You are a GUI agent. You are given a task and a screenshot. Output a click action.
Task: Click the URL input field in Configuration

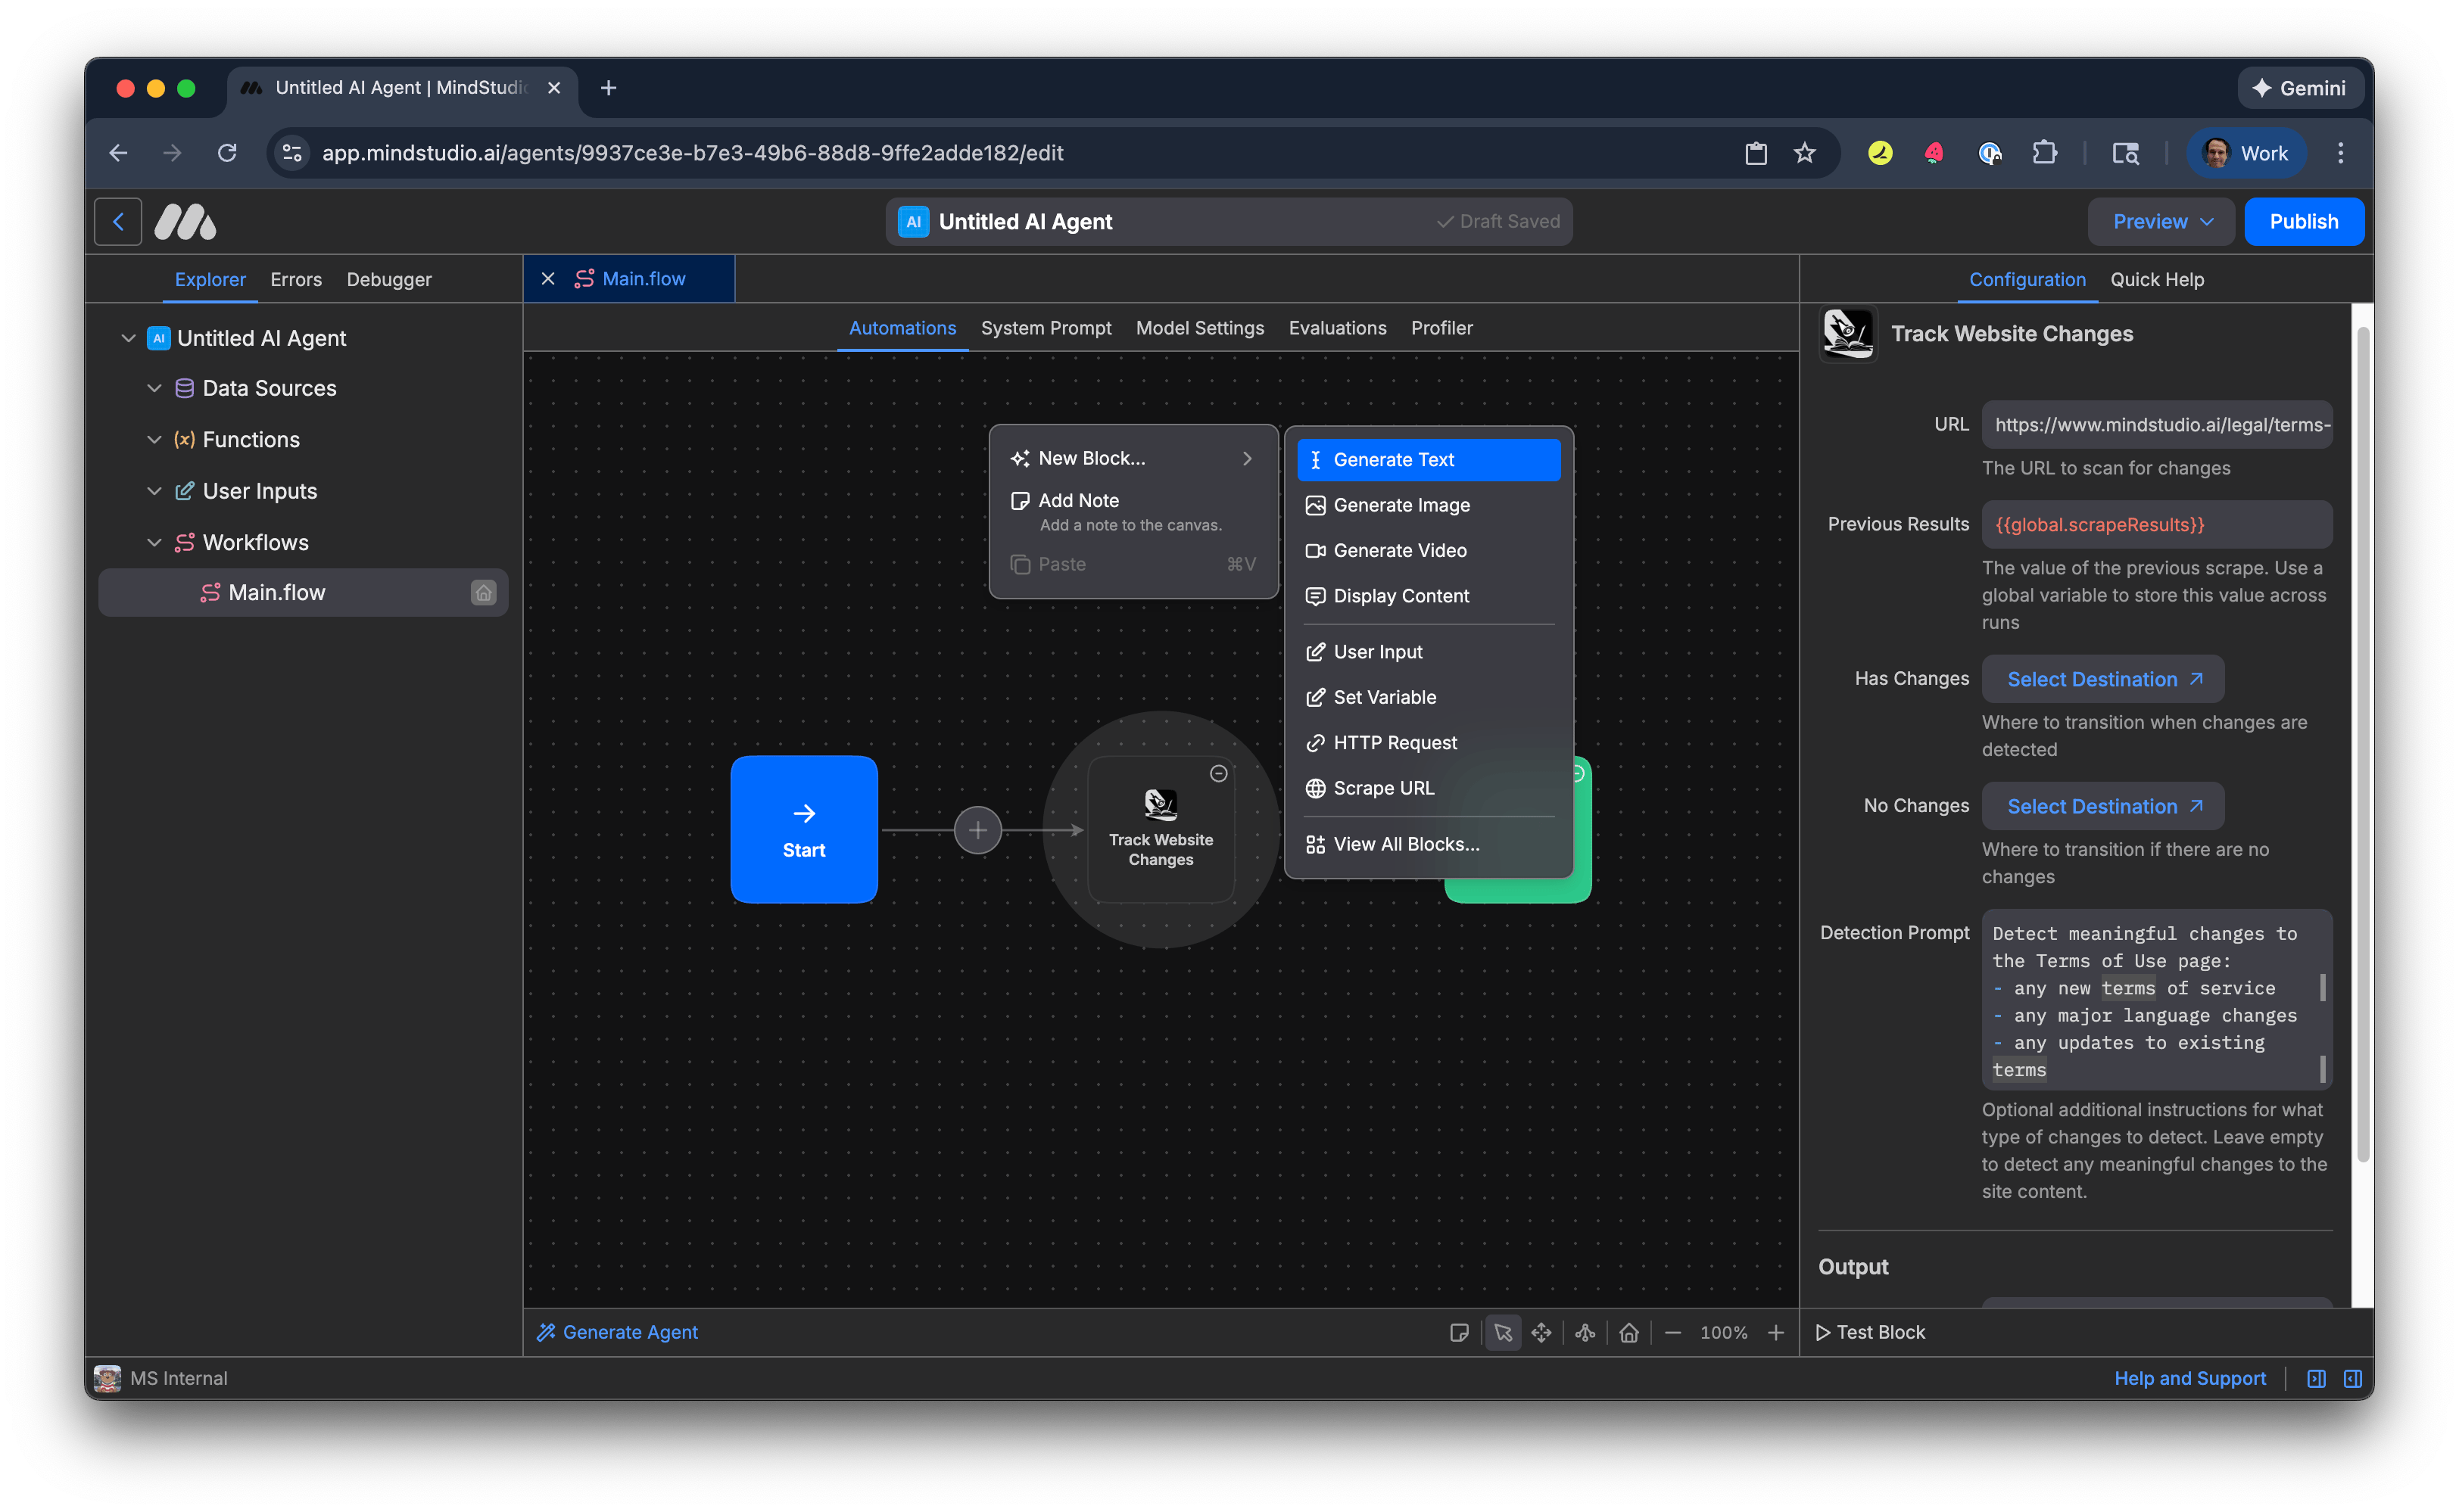click(2156, 424)
